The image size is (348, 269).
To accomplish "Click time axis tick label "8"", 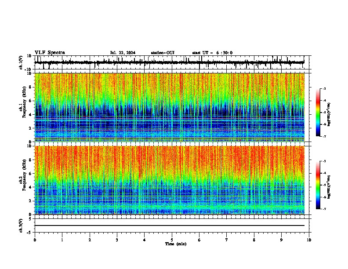I will (254, 240).
